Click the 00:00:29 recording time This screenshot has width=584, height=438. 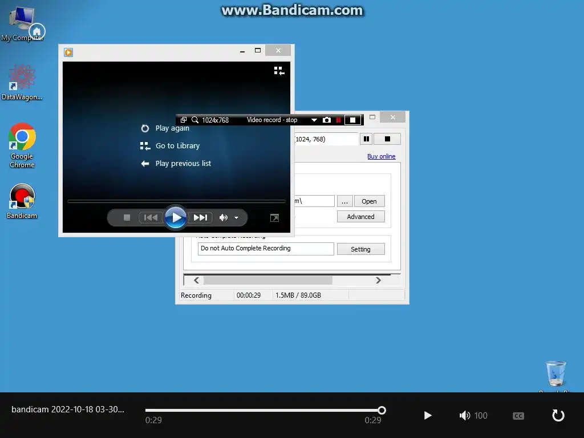(249, 295)
